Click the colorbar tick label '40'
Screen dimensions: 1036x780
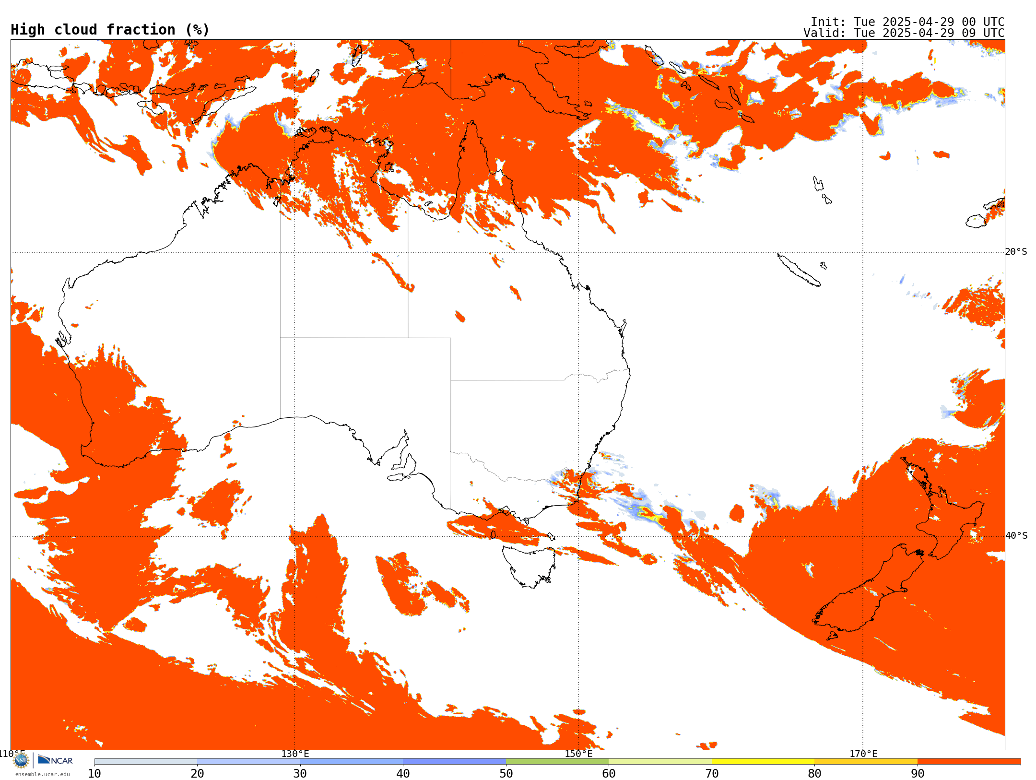[403, 774]
